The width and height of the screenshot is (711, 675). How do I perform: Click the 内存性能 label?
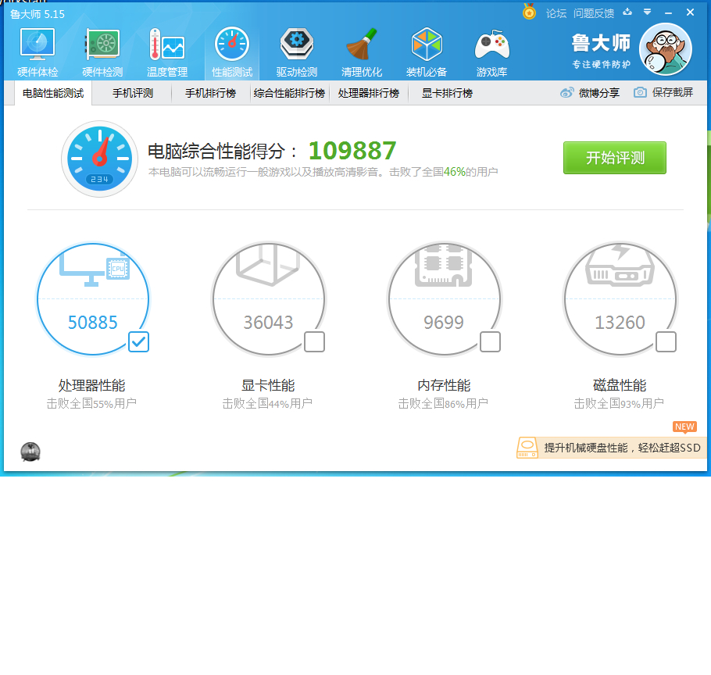click(444, 385)
